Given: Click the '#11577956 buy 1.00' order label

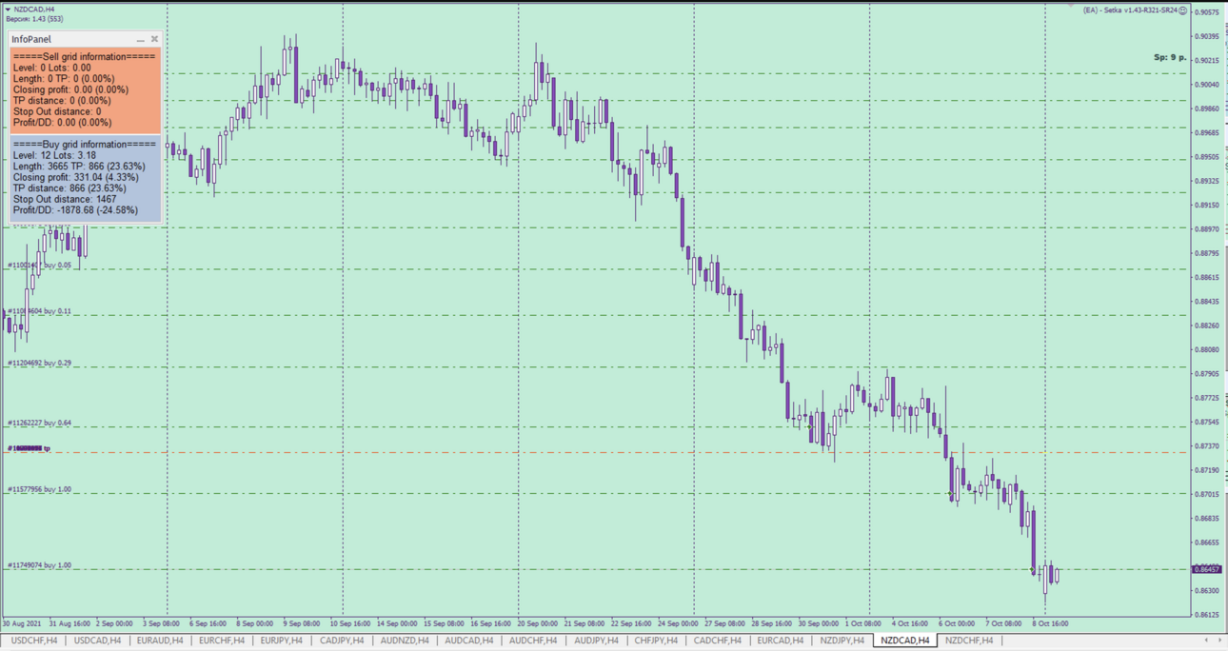Looking at the screenshot, I should (39, 490).
